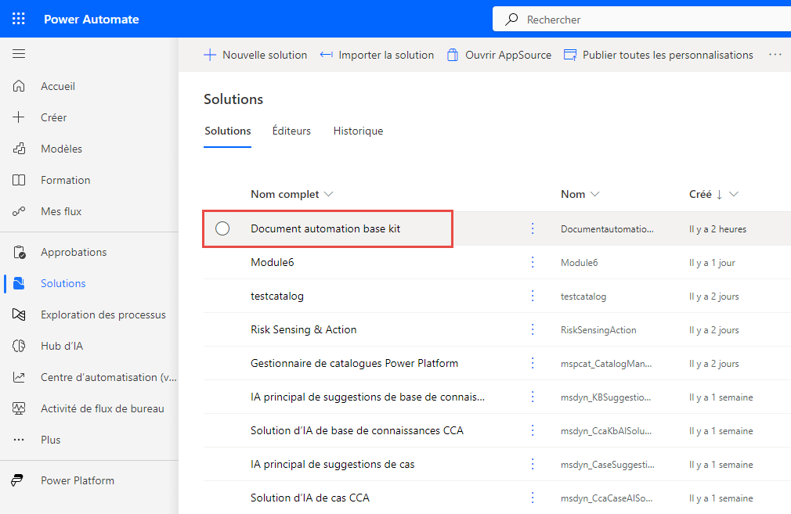The image size is (791, 514).
Task: Open the Document automation base kit solution
Action: 325,228
